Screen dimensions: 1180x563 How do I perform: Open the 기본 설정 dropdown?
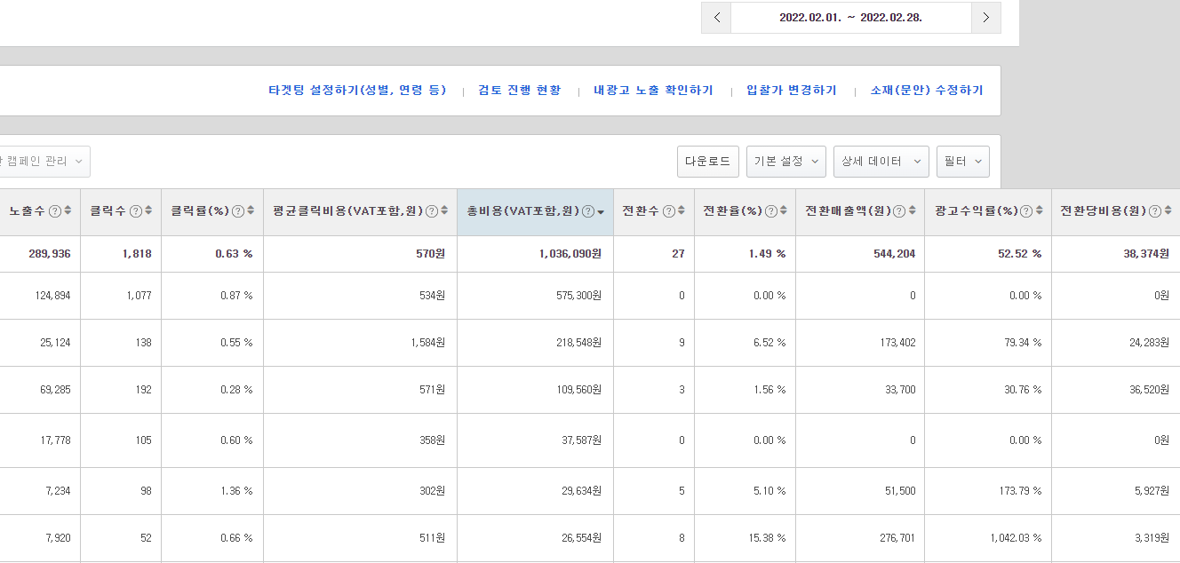786,162
